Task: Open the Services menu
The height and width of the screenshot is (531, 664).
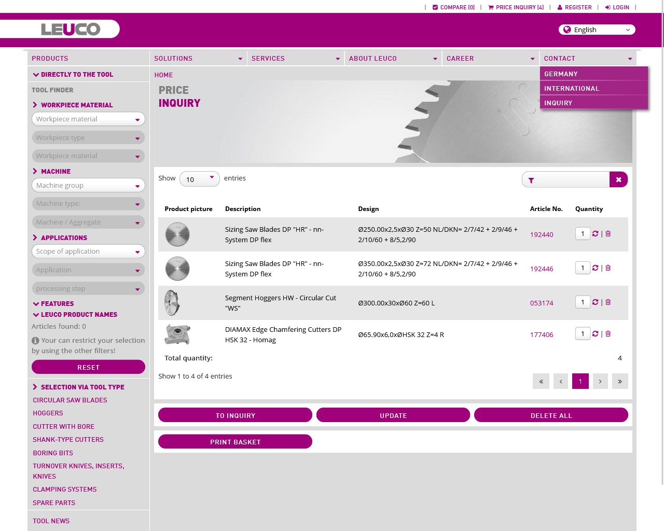Action: (295, 59)
